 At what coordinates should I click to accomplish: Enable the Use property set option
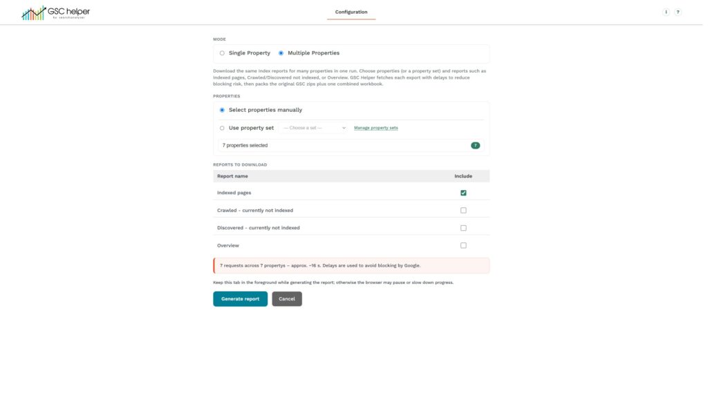tap(222, 128)
